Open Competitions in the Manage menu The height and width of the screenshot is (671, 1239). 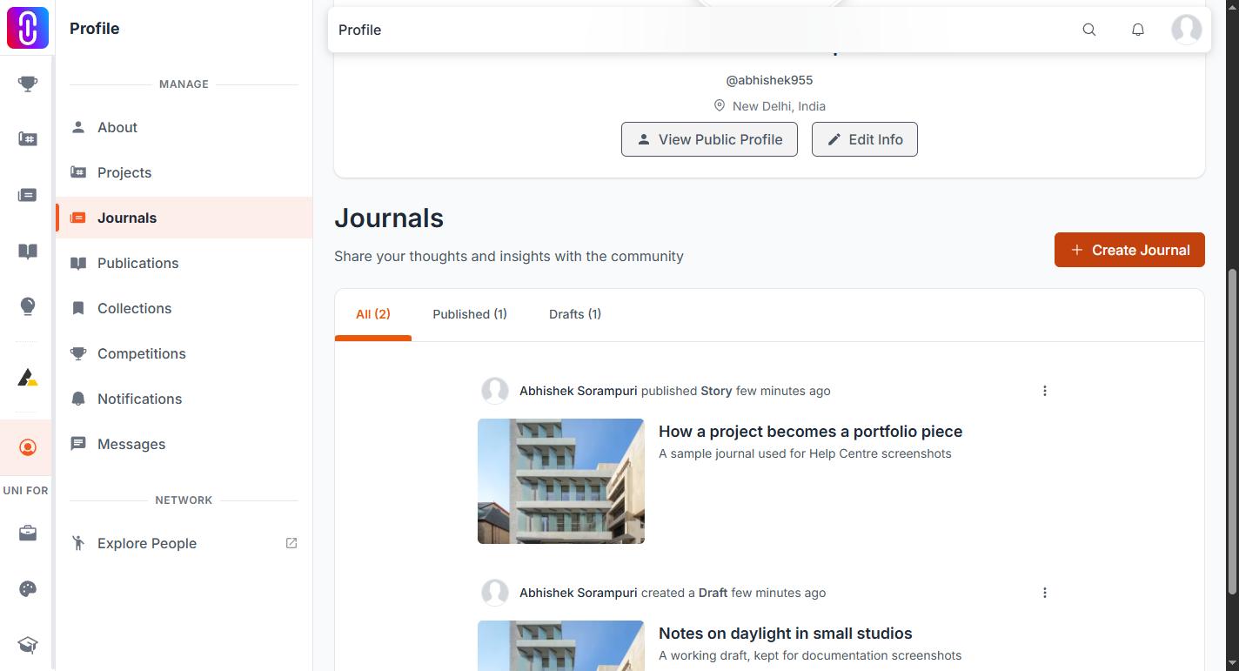click(184, 353)
